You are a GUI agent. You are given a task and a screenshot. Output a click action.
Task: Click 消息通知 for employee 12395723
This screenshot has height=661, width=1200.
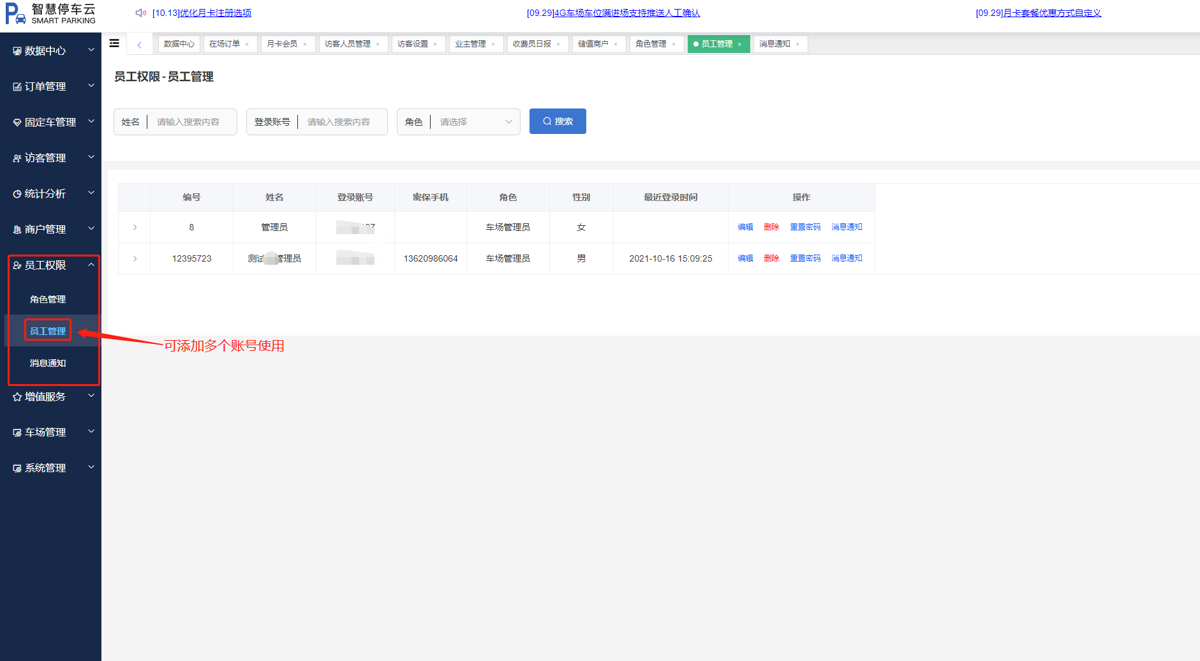click(847, 258)
